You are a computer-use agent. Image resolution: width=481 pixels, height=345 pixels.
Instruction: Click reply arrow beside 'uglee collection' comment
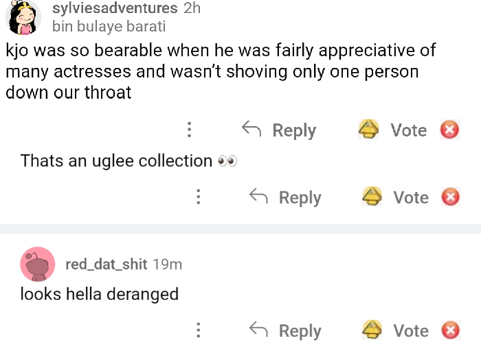point(258,198)
